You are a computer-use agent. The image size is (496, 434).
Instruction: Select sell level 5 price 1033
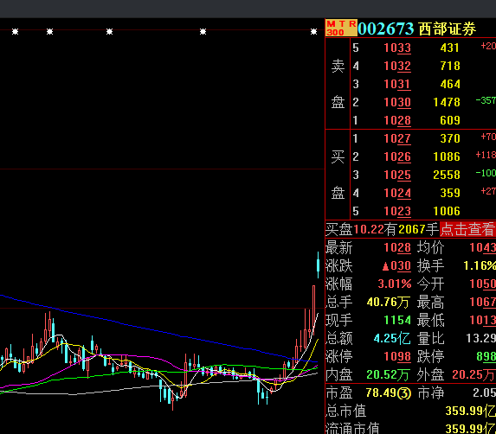click(x=397, y=48)
